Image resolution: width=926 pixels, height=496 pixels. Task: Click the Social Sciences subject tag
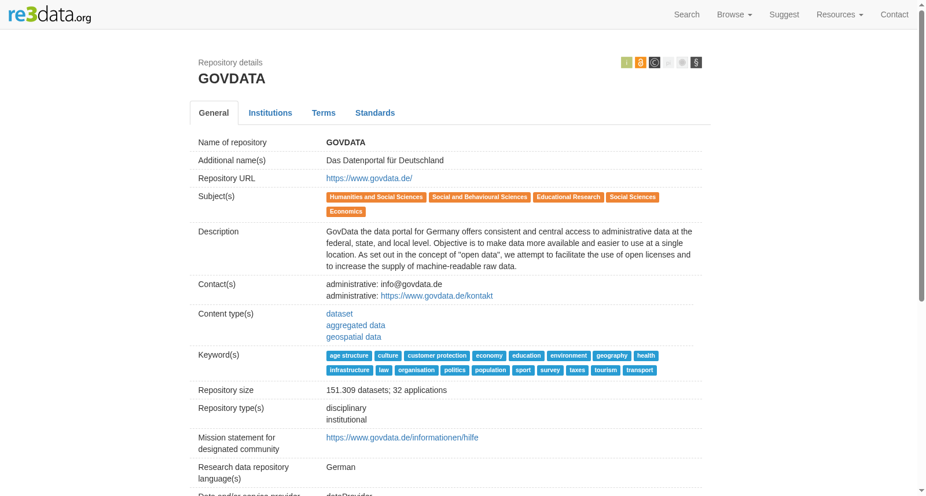click(633, 197)
